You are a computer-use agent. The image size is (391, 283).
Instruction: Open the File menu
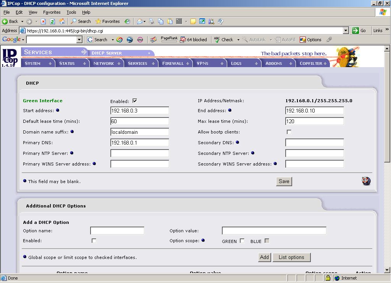coord(6,12)
